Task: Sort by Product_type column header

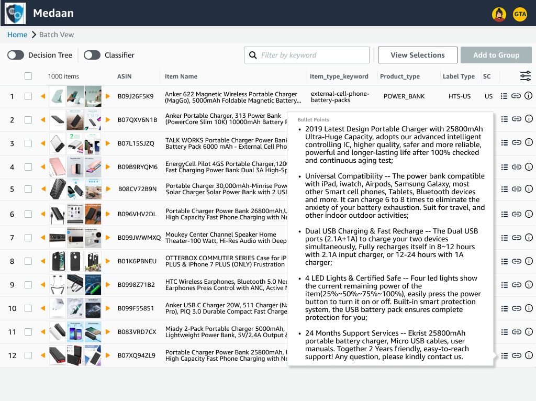Action: point(399,76)
